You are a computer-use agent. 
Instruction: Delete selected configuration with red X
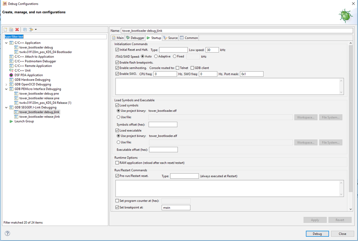point(17,30)
